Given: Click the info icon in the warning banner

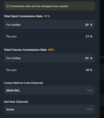Looking at the screenshot, I should [x=8, y=6].
